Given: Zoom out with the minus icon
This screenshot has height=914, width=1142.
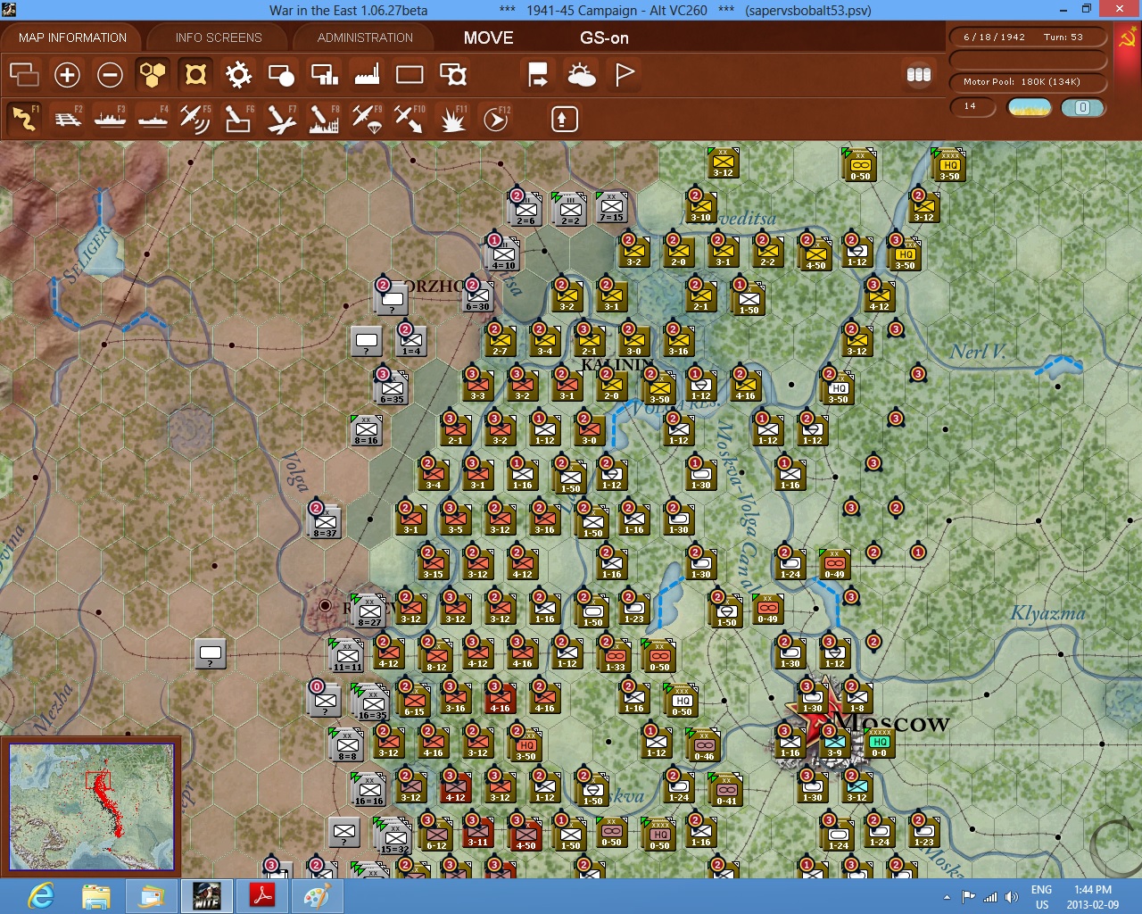Looking at the screenshot, I should tap(110, 74).
